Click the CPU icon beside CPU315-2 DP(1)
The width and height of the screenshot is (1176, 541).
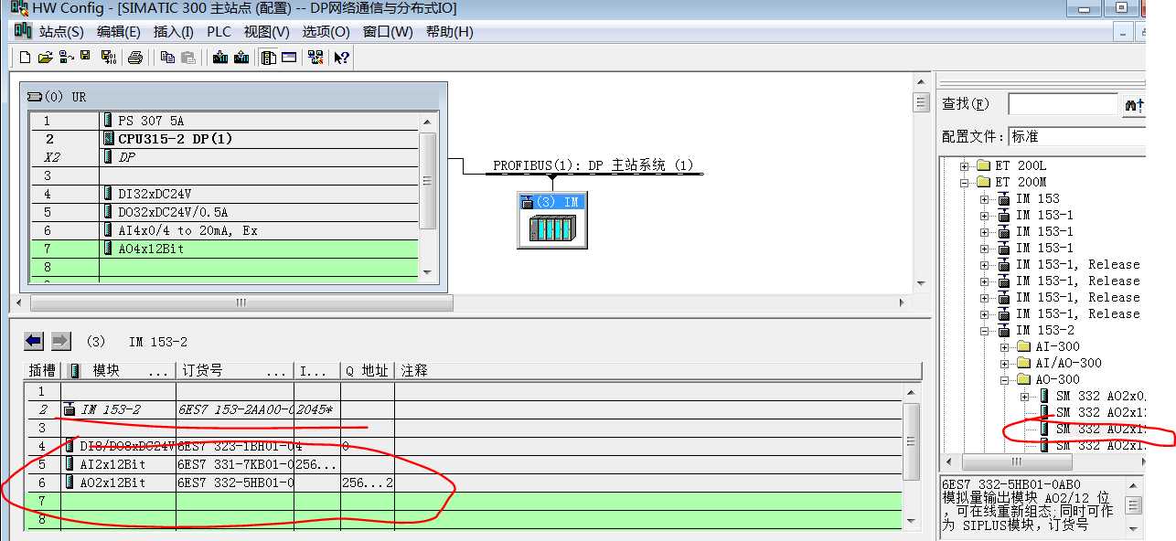click(x=109, y=138)
